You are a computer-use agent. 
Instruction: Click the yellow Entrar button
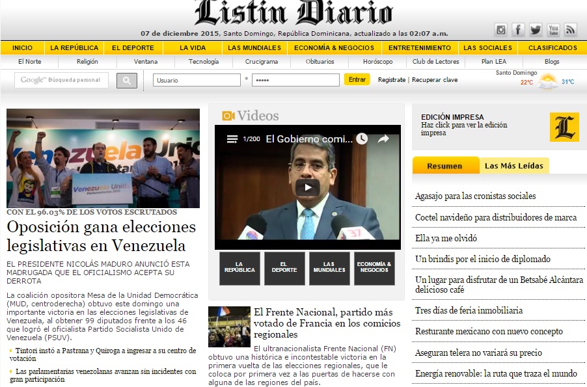(357, 79)
